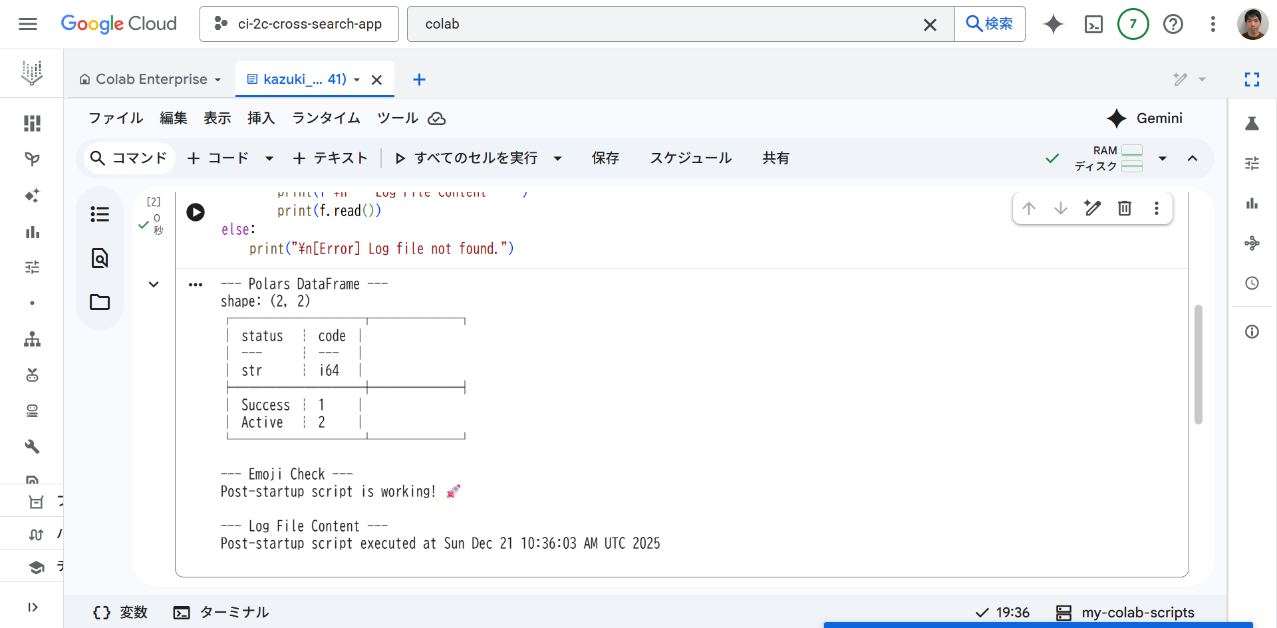Open the ci-2c-cross-search-app project selector
1277x628 pixels.
(299, 24)
